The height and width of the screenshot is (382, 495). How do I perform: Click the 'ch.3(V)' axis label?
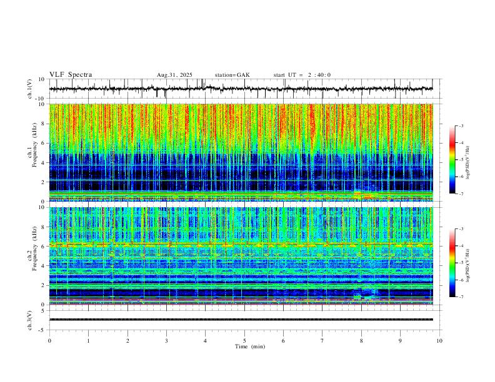(30, 320)
